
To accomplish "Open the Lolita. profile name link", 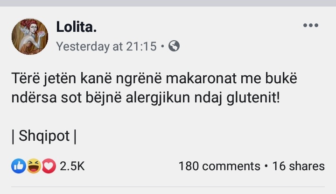I will 76,27.
